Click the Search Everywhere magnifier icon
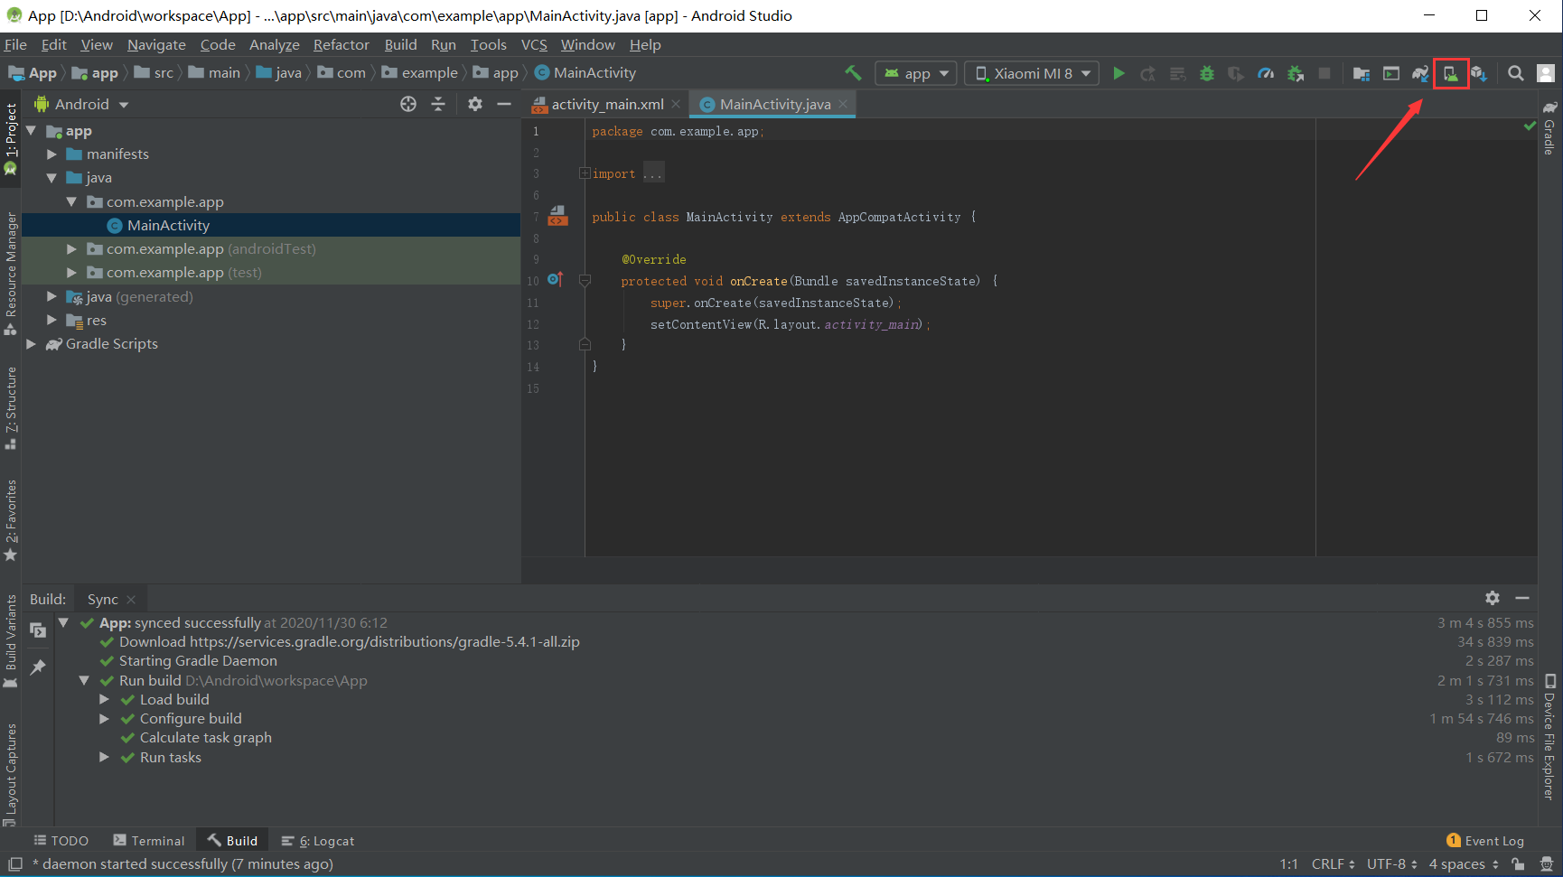 click(x=1516, y=73)
